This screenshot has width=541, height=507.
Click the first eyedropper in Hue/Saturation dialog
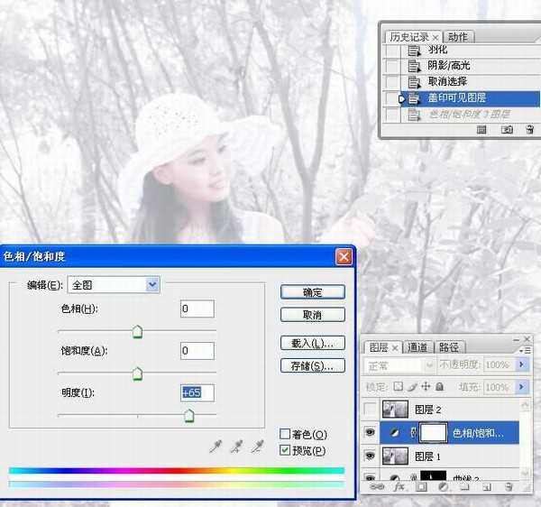215,447
